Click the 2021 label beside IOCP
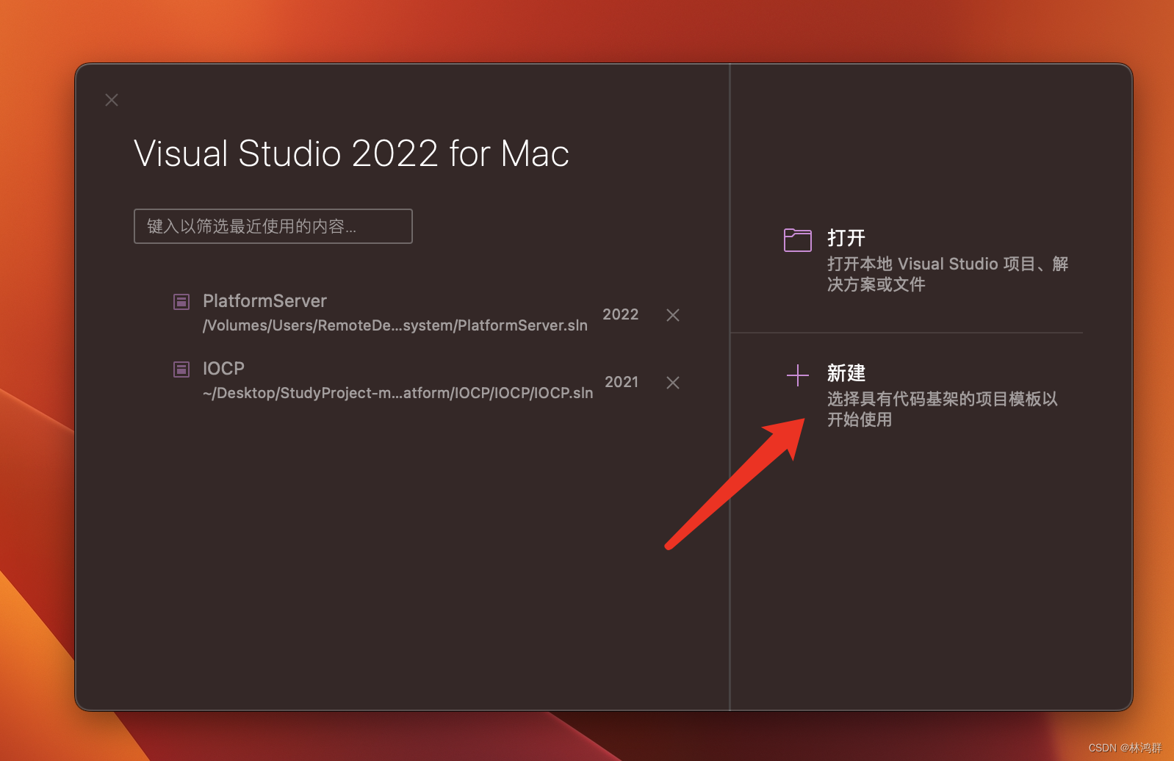The width and height of the screenshot is (1174, 761). coord(622,382)
